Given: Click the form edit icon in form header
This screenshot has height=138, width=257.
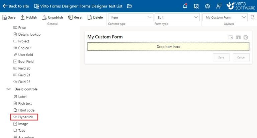Looking at the screenshot, I should tap(231, 37).
